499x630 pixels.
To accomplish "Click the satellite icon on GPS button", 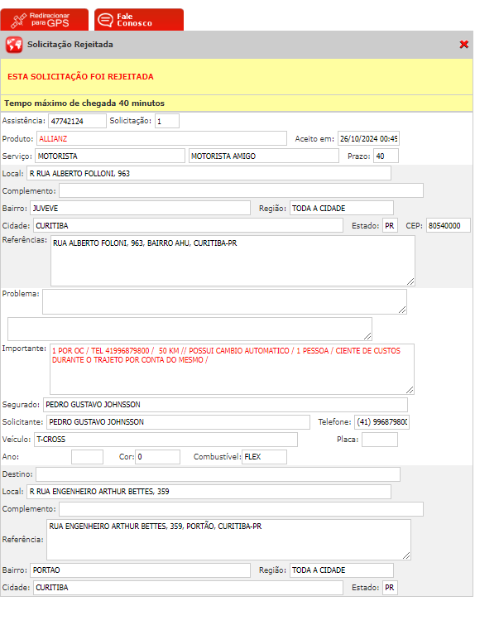I will (18, 21).
